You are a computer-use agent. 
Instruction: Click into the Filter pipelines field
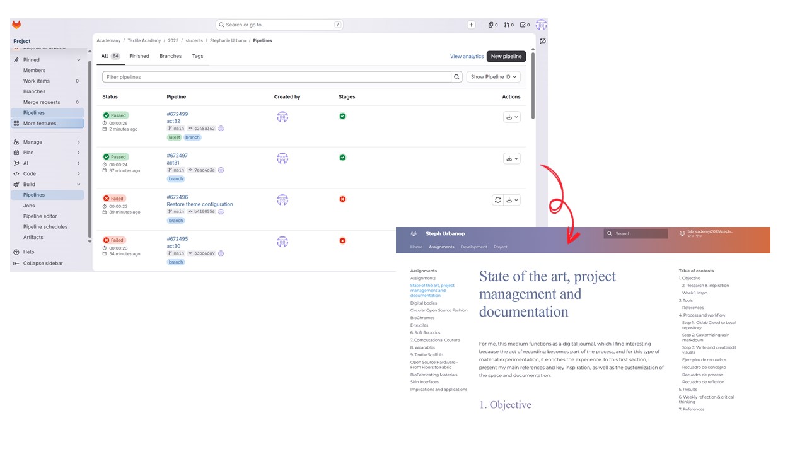(x=277, y=77)
